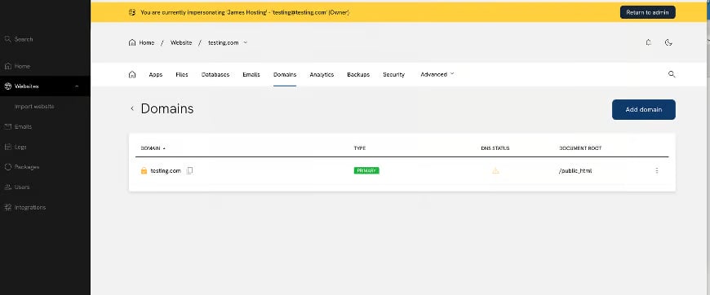Image resolution: width=710 pixels, height=295 pixels.
Task: Click the DOCUMENT ROOT column header
Action: coord(580,148)
